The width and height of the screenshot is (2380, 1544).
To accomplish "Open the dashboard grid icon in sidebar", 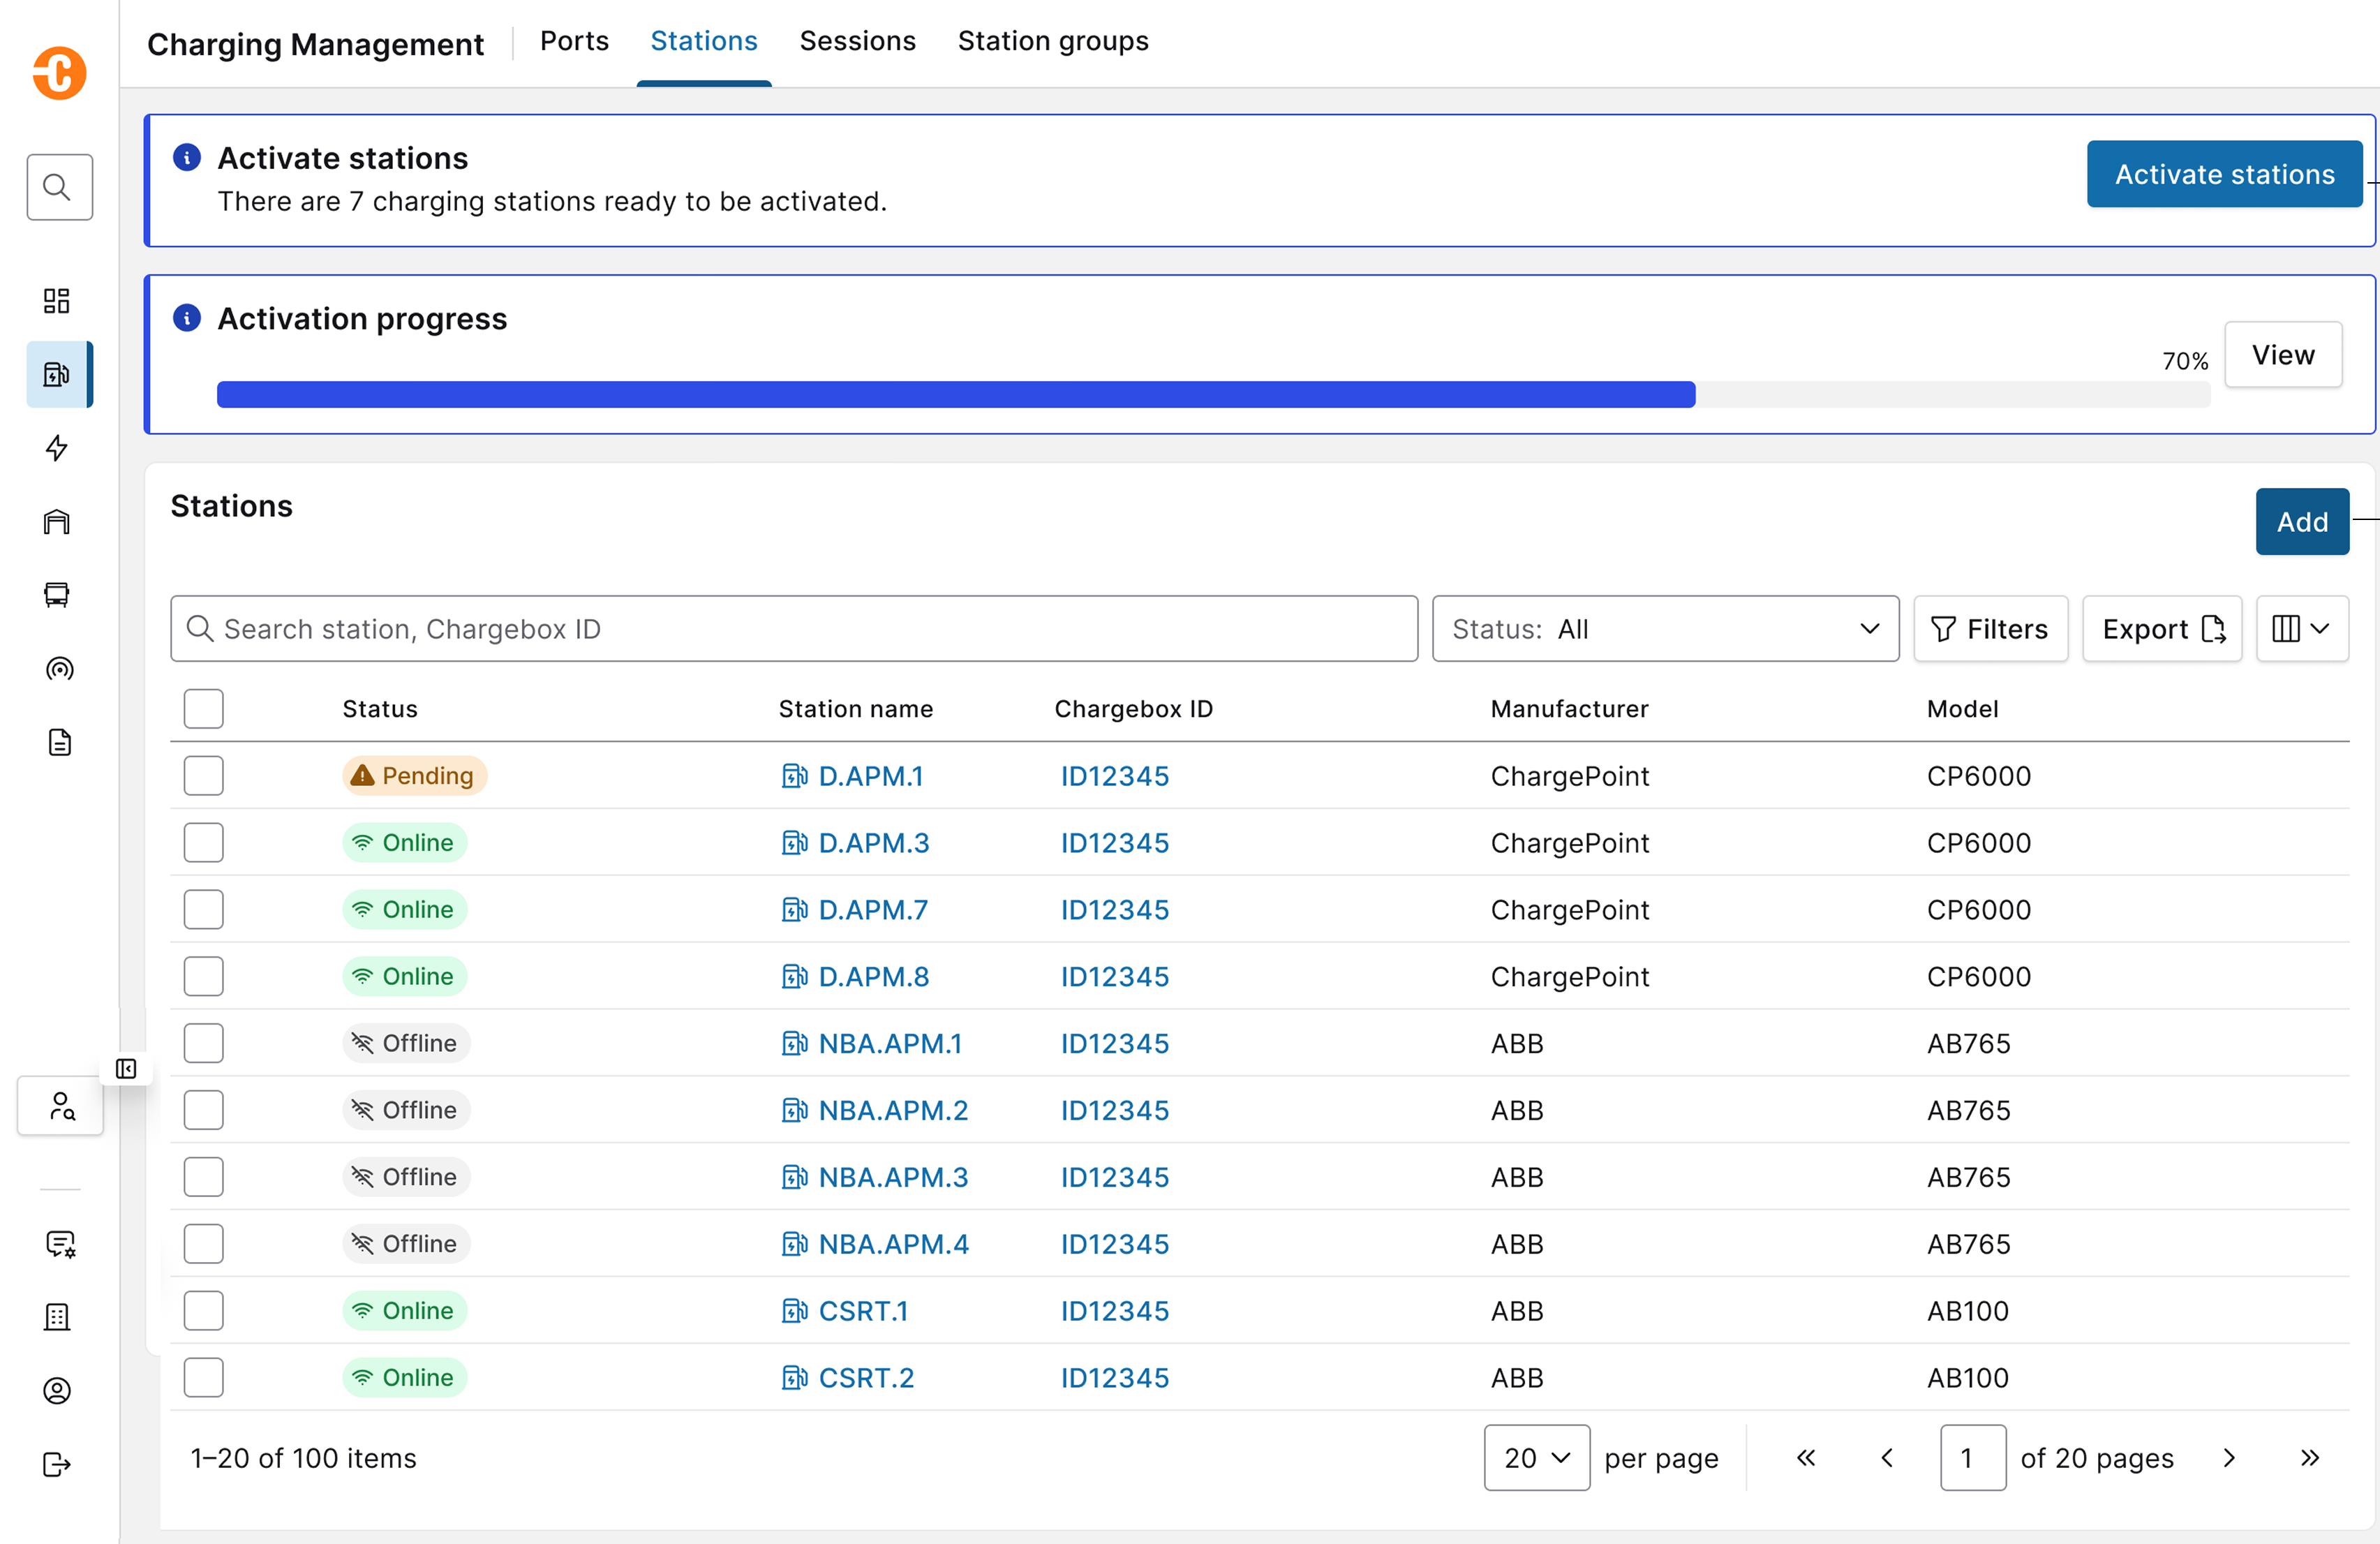I will 57,301.
